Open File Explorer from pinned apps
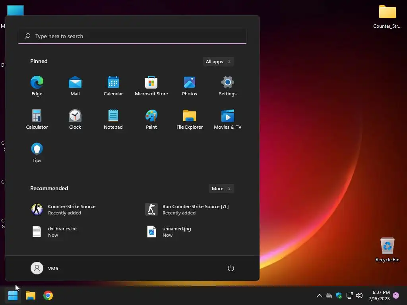The image size is (407, 305). click(190, 120)
